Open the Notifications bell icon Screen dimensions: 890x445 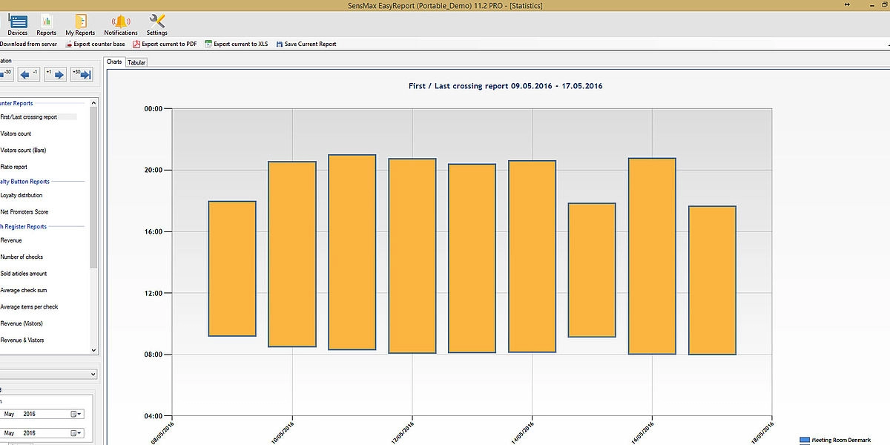coord(121,24)
